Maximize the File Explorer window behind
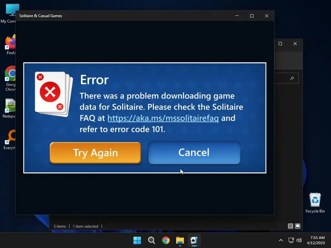 tap(280, 44)
